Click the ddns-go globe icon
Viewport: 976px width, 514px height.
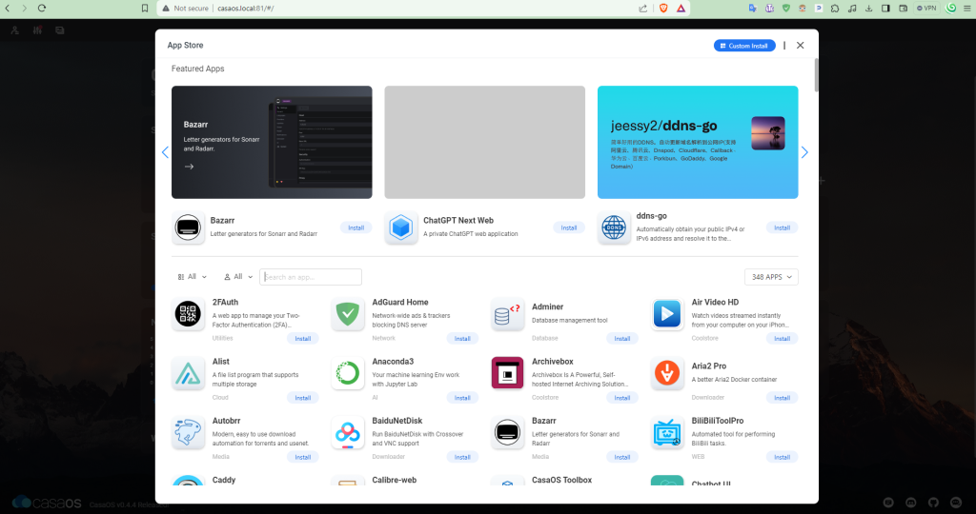point(614,227)
